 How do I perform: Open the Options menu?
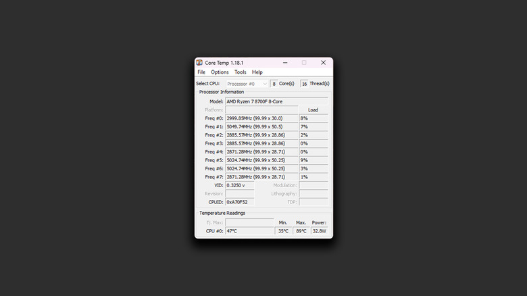(220, 72)
